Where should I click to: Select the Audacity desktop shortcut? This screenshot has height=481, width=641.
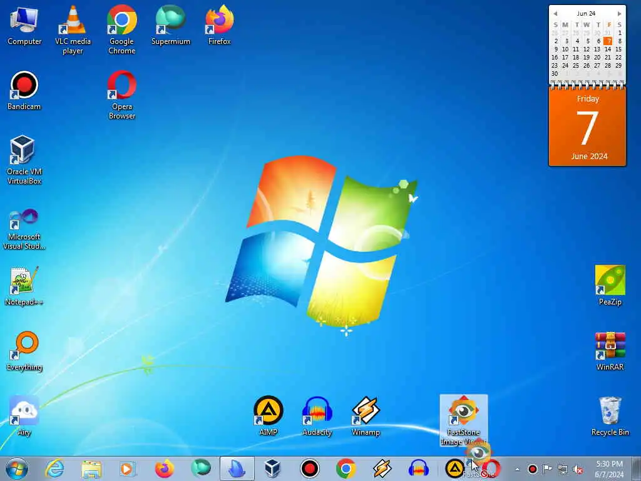tap(317, 416)
